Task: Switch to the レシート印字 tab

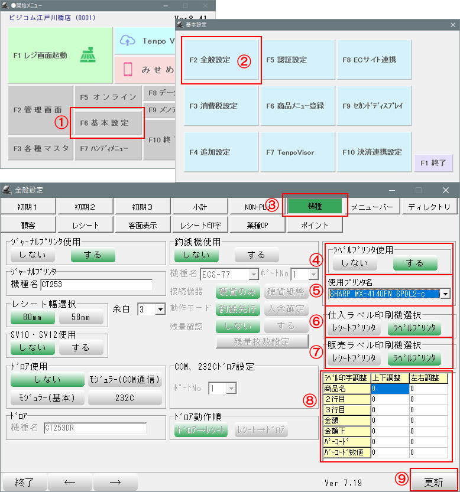Action: pyautogui.click(x=200, y=225)
